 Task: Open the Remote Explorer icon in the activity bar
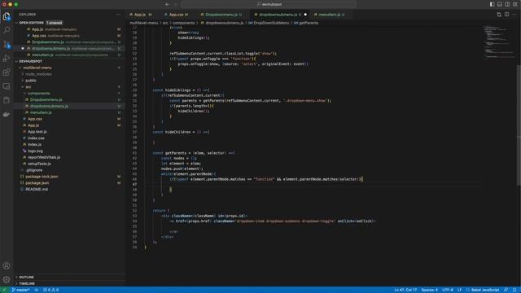coord(7,86)
